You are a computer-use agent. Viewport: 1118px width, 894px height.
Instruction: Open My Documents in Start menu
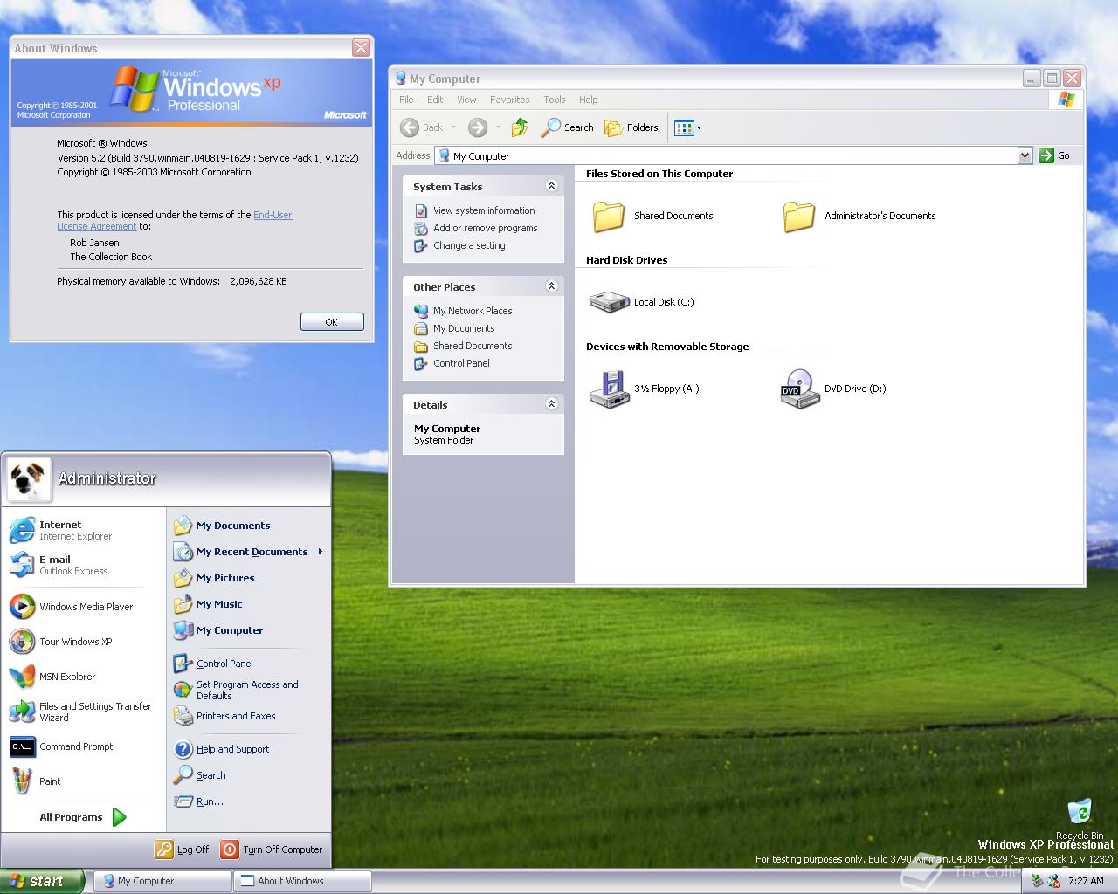click(x=249, y=526)
